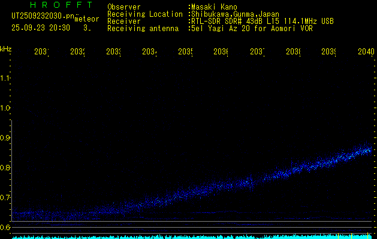Select the Receiving Location label
Viewport: 377px width, 239px height.
coord(145,14)
